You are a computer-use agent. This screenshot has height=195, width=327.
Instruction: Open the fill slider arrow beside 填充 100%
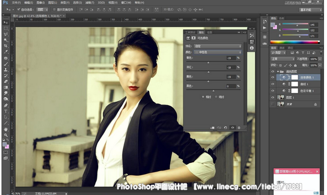pos(320,65)
